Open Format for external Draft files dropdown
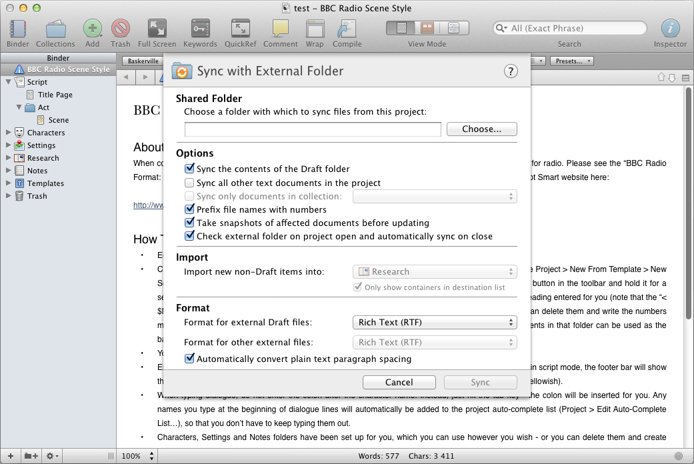694x464 pixels. [x=434, y=323]
